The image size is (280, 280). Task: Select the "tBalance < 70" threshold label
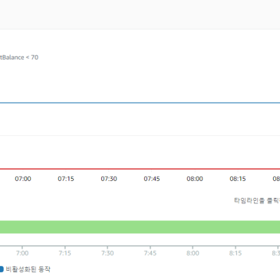(19, 58)
